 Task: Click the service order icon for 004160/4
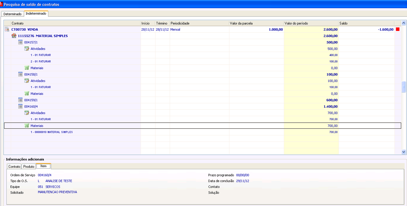pyautogui.click(x=20, y=106)
